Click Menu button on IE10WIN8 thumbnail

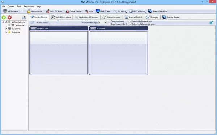[93, 28]
